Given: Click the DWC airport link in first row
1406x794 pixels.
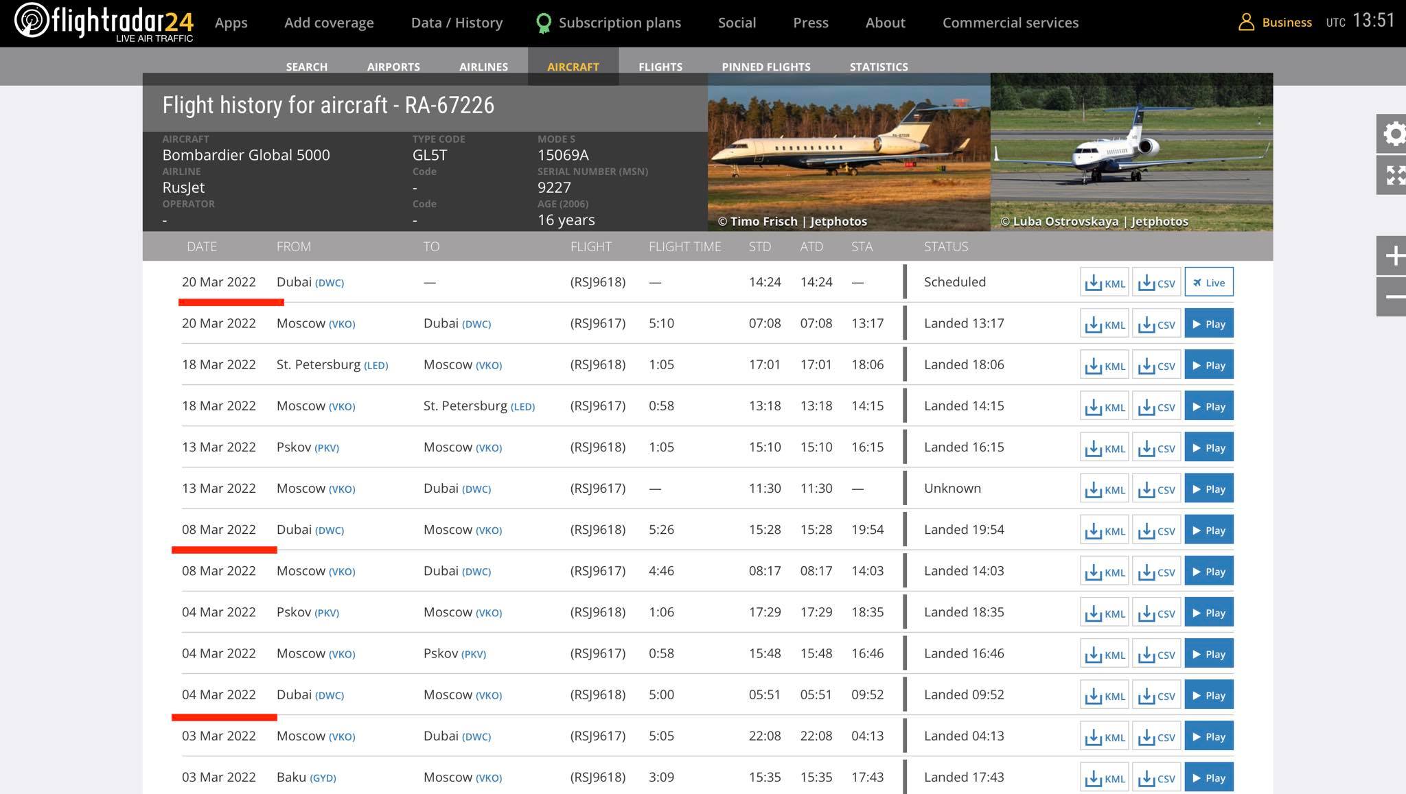Looking at the screenshot, I should coord(330,283).
